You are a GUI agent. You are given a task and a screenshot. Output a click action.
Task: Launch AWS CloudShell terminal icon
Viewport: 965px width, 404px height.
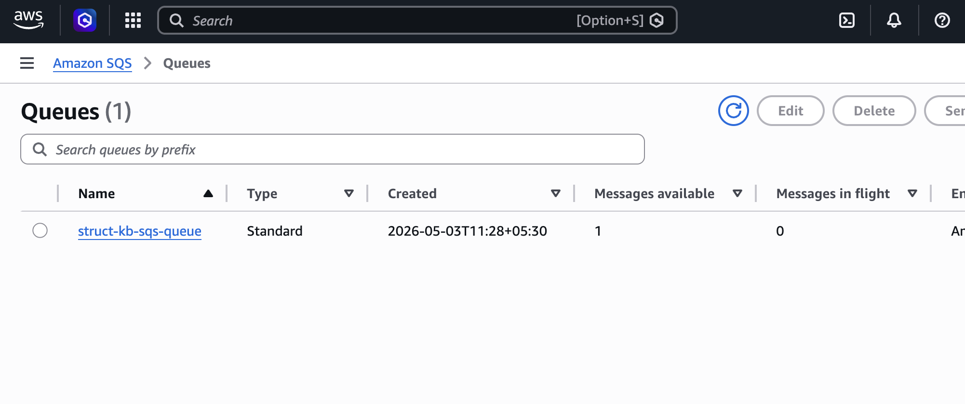(x=847, y=20)
